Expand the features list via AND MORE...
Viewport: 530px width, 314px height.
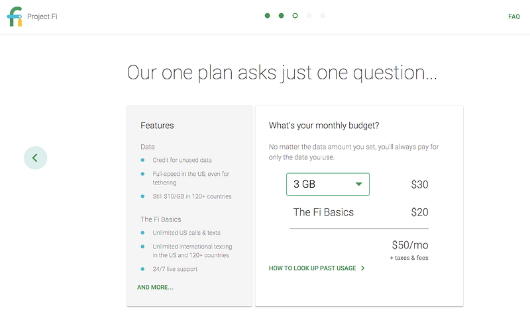[x=155, y=288]
